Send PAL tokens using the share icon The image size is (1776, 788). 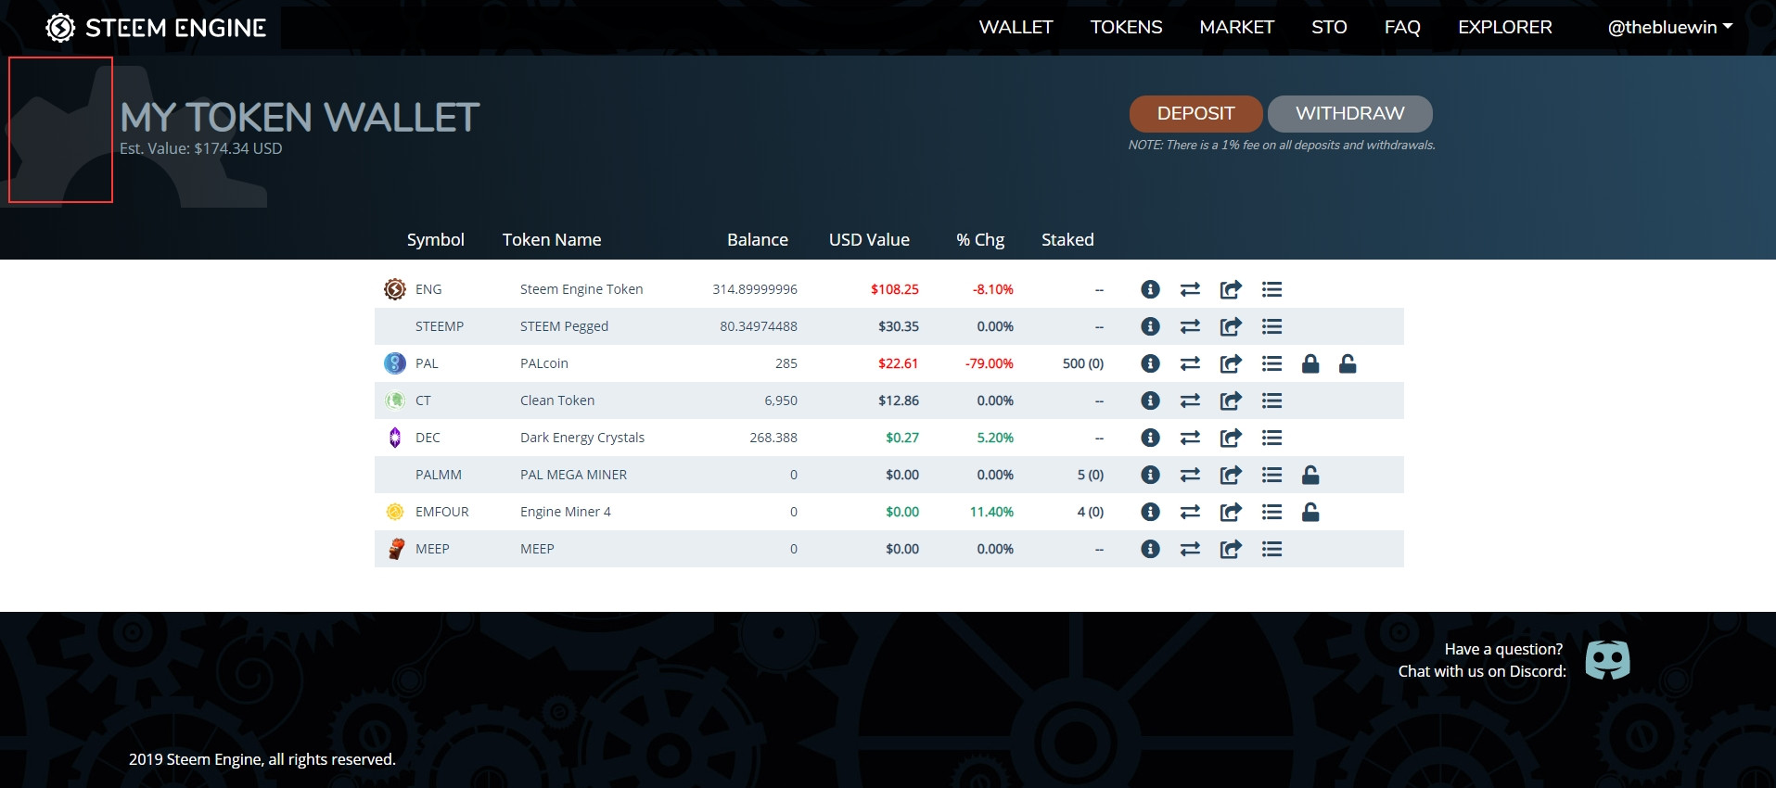[1231, 363]
